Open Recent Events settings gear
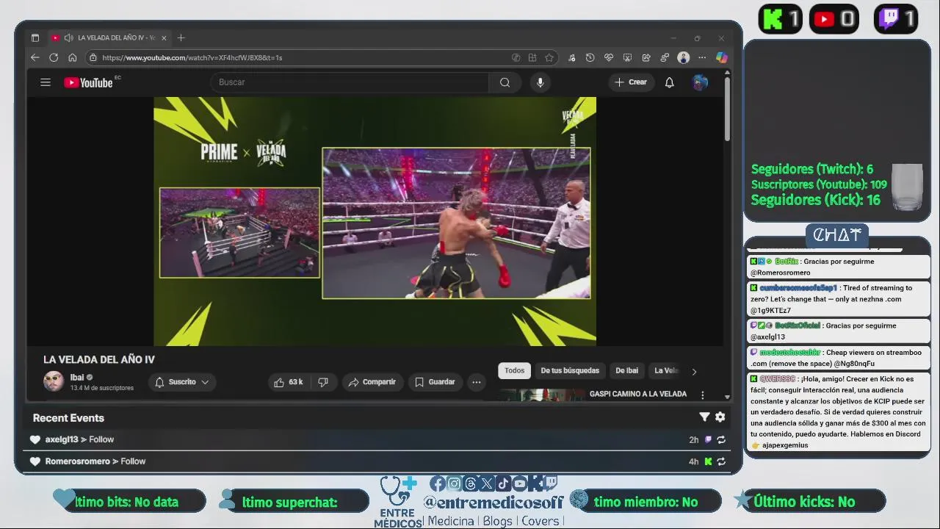 [x=720, y=417]
